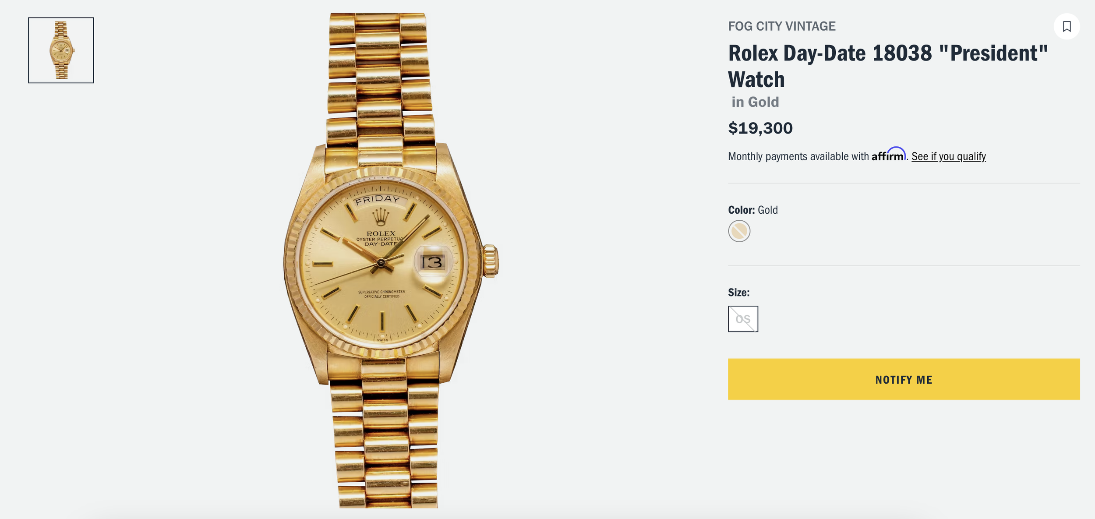Select the watch thumbnail image
Viewport: 1095px width, 519px height.
(x=61, y=50)
